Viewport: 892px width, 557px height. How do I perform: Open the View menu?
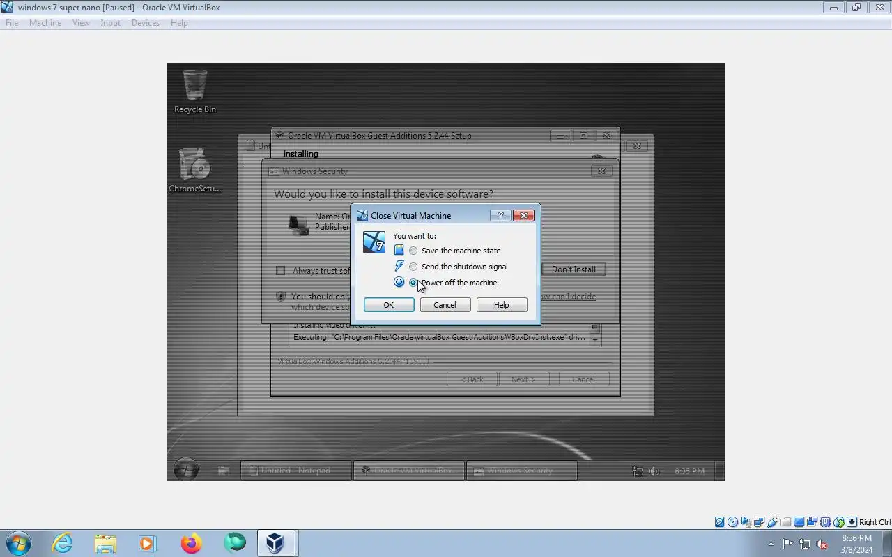point(81,23)
